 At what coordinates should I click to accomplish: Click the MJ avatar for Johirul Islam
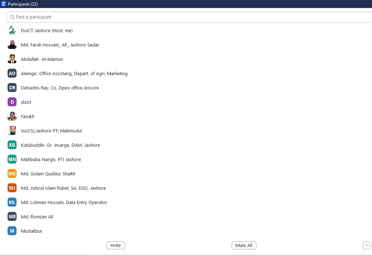click(12, 188)
